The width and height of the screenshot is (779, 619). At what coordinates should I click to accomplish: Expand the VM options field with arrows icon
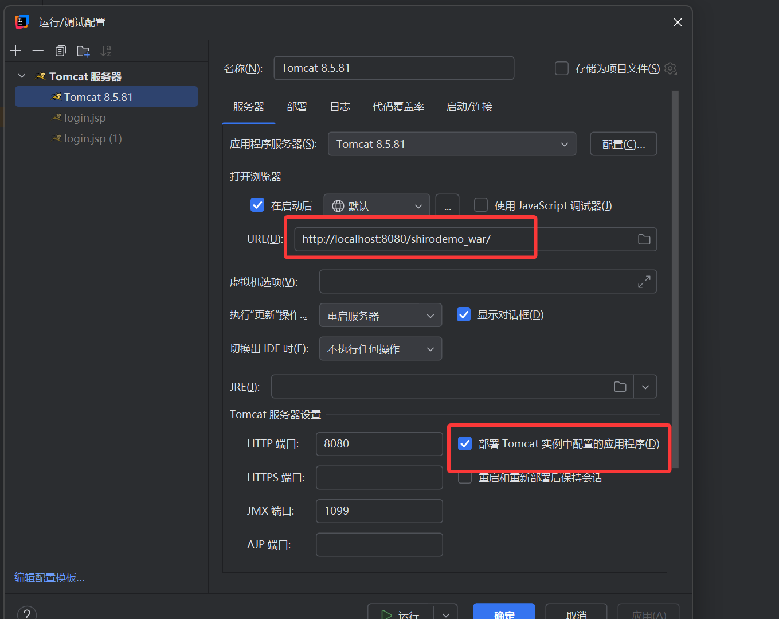click(644, 282)
